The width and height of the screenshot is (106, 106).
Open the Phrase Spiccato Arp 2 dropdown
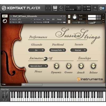(x=38, y=66)
